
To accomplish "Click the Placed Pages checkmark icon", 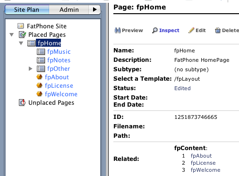I will coord(22,34).
